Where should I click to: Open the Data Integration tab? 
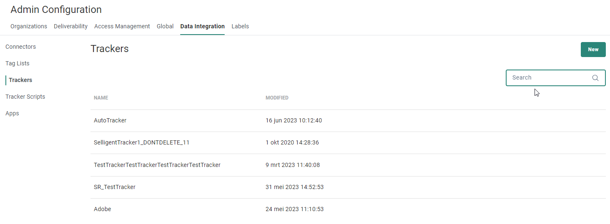point(202,26)
